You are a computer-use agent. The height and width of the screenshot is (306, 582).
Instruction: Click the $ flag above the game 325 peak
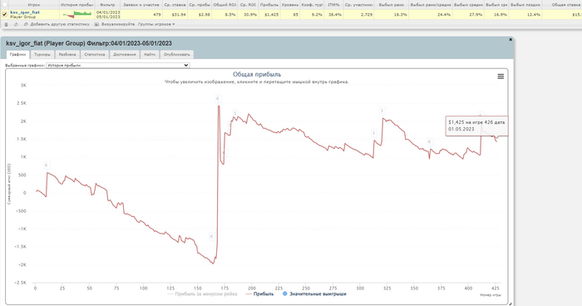tap(382, 111)
